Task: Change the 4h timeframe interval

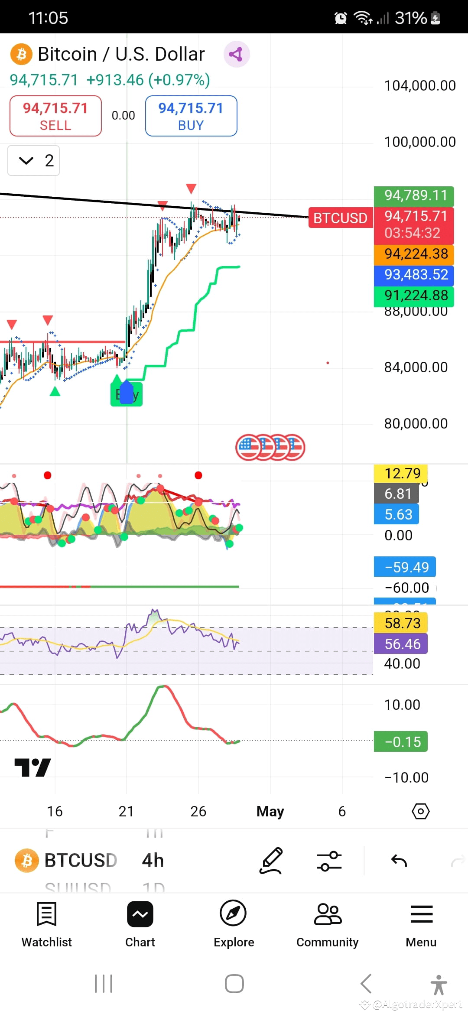Action: [x=153, y=860]
